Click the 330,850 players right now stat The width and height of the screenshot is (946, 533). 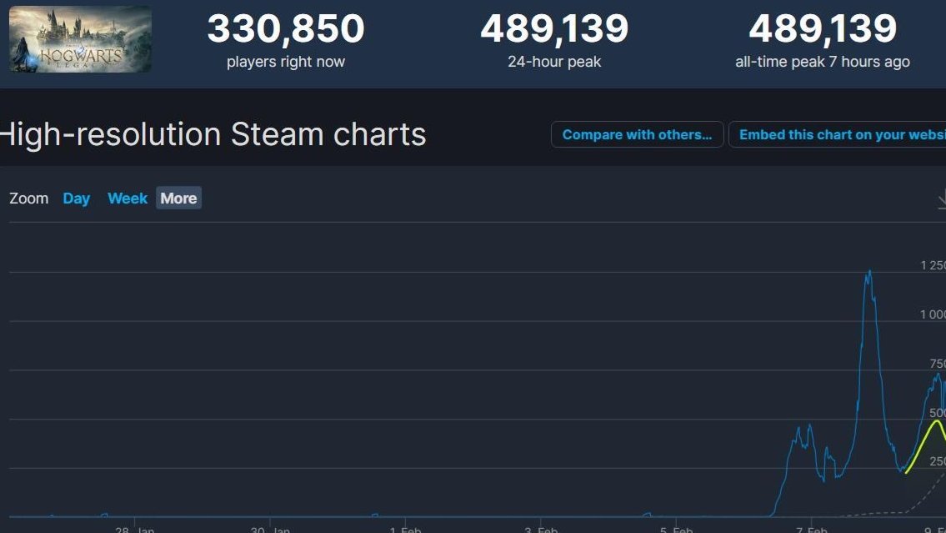284,29
